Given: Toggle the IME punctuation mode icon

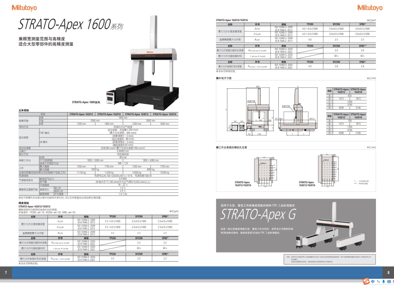Looking at the screenshot, I should [x=378, y=282].
